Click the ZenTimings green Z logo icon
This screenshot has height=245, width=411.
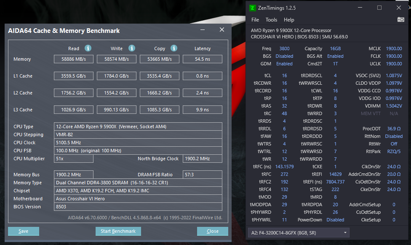pos(252,8)
